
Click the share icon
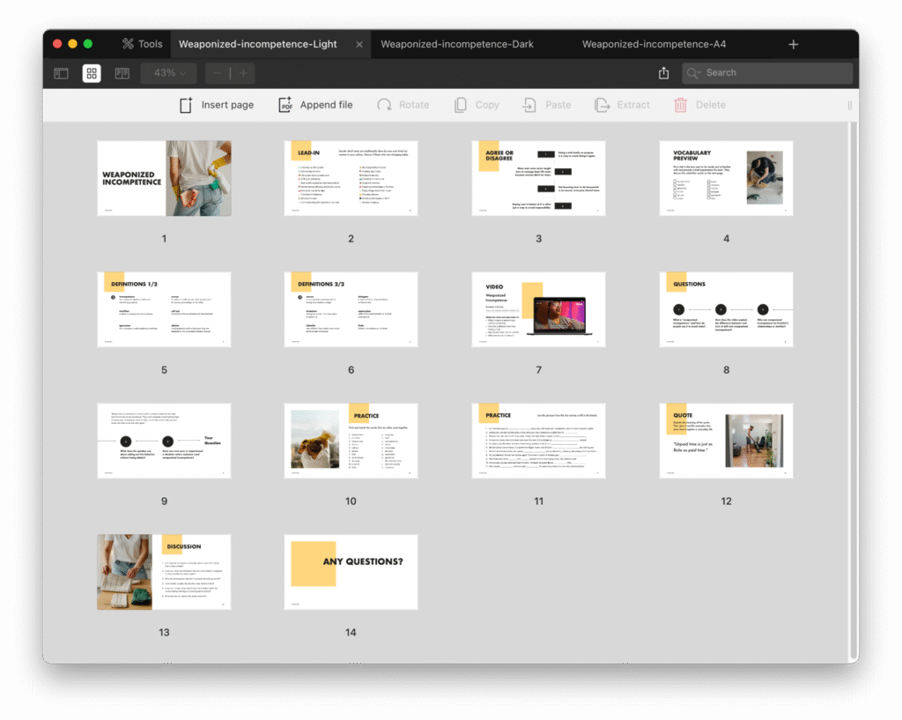664,73
